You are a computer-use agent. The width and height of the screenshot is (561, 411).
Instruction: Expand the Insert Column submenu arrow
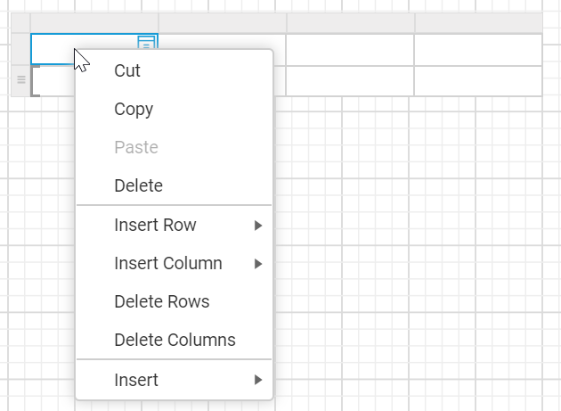[258, 264]
